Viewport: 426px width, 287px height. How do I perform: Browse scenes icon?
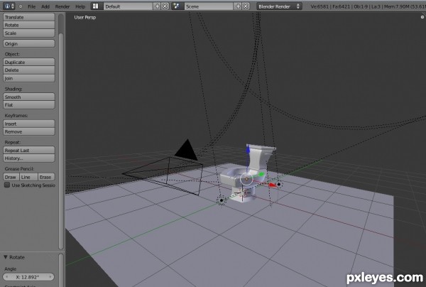[177, 6]
